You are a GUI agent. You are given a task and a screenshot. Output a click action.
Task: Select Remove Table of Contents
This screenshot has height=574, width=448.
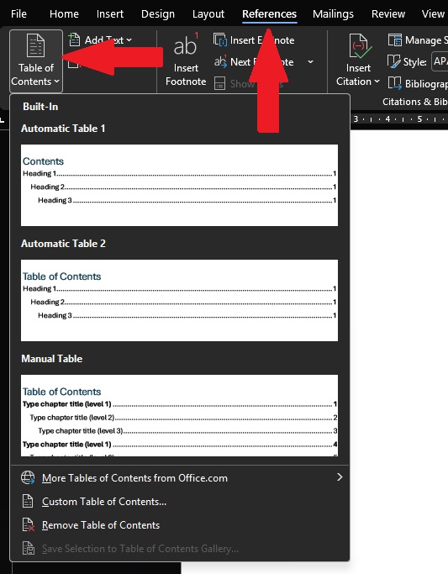point(180,525)
